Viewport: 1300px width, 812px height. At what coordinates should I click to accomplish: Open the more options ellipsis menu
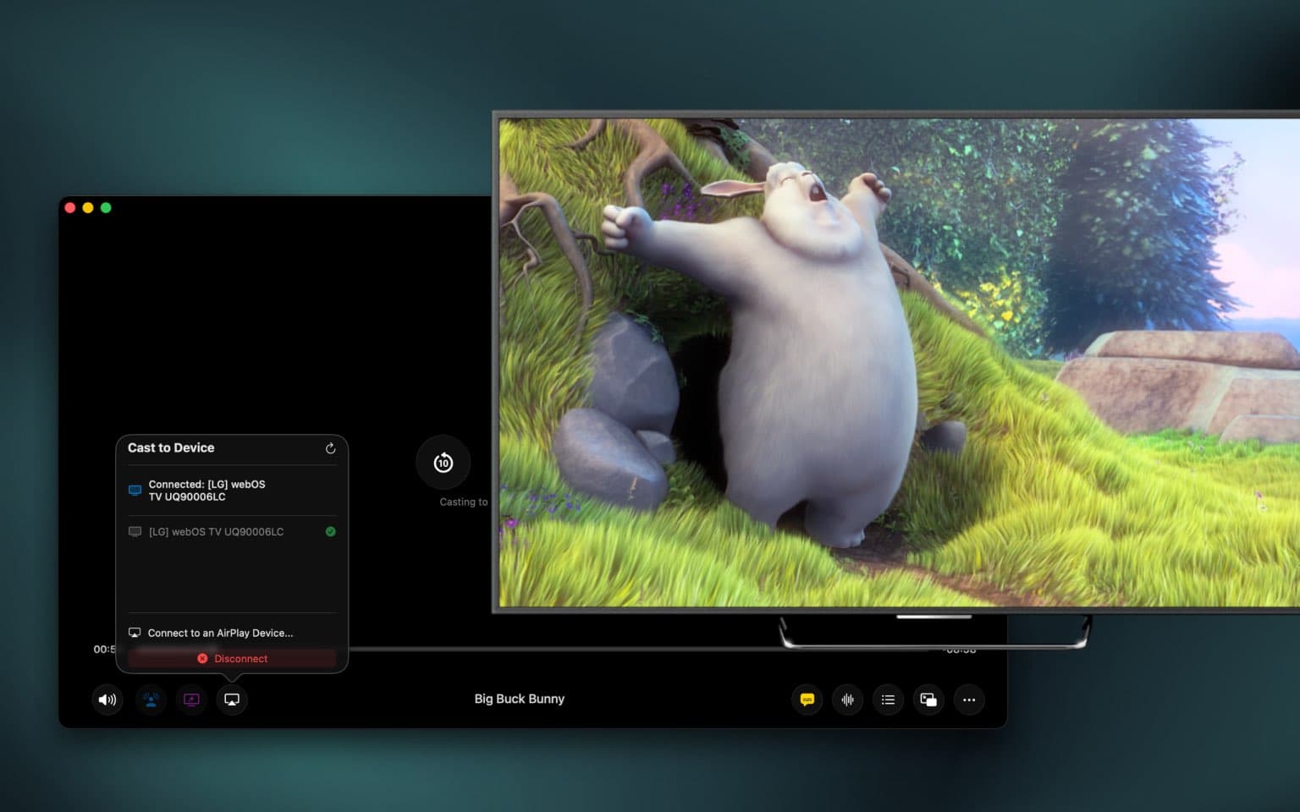pos(969,700)
